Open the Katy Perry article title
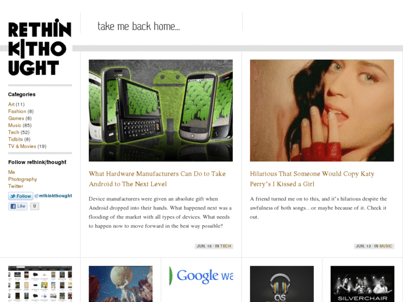403x302 pixels. pos(312,179)
